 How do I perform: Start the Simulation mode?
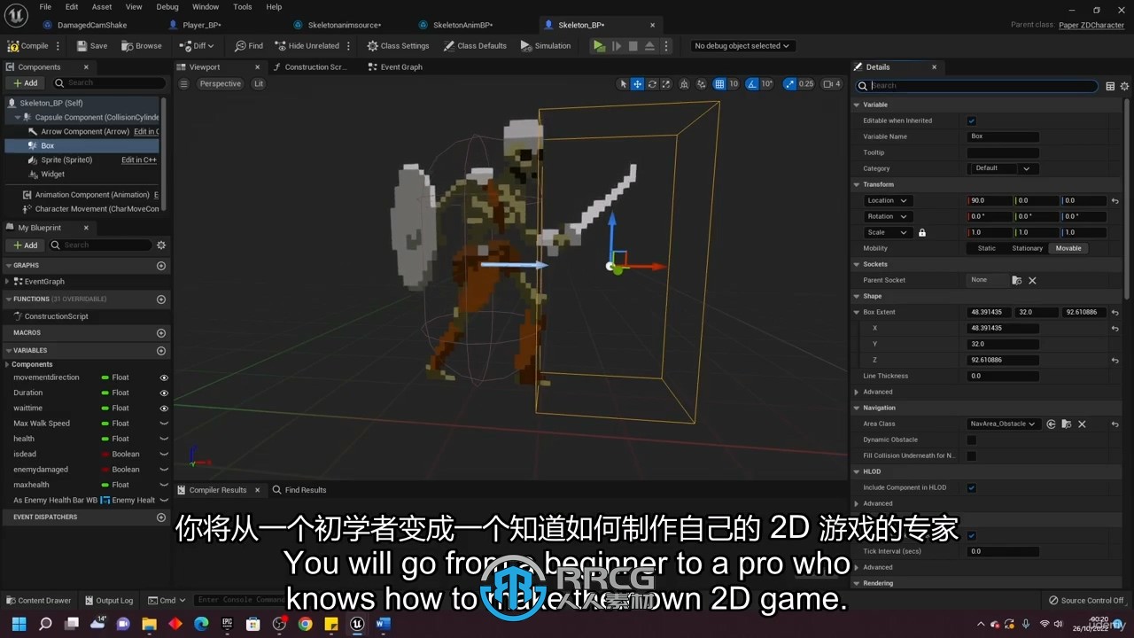pyautogui.click(x=546, y=46)
